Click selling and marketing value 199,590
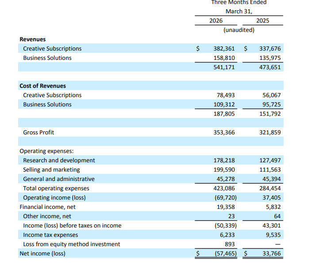 pos(224,170)
